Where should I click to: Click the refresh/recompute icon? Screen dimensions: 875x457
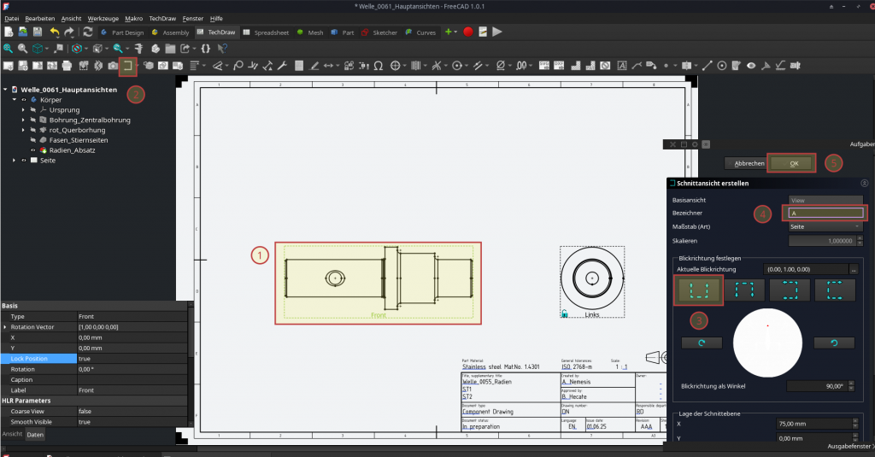point(87,32)
